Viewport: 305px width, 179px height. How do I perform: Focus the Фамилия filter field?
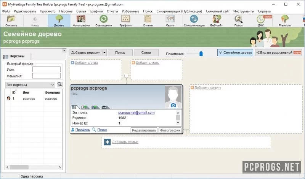[x=47, y=76]
